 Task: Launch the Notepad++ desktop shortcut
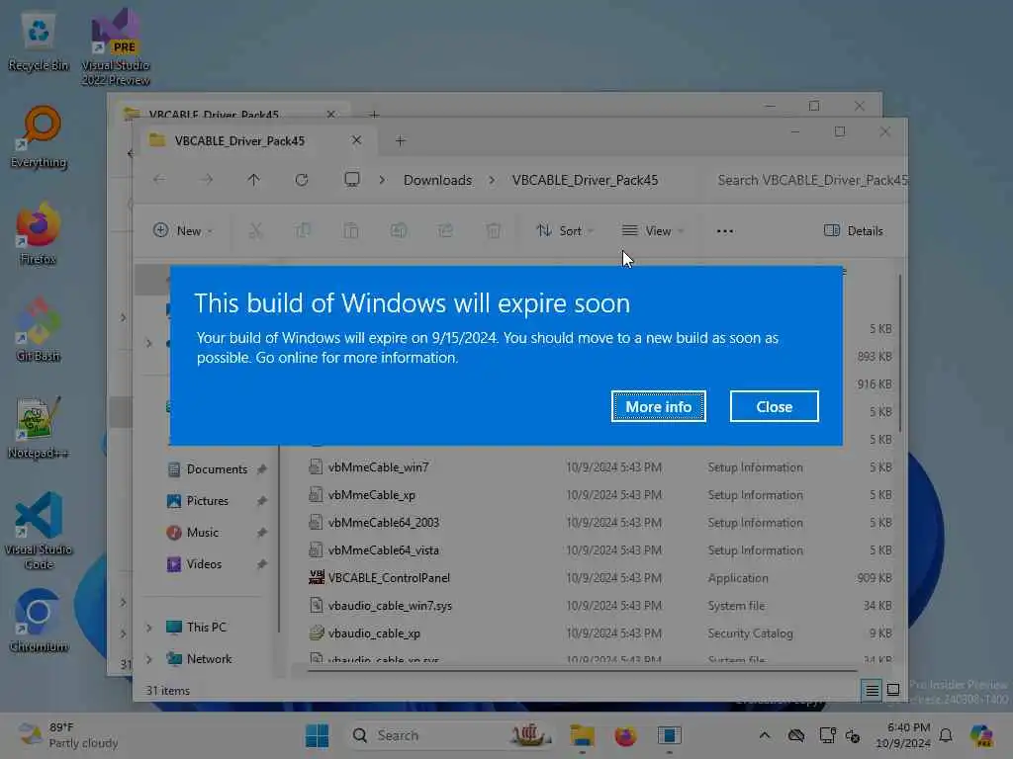[x=39, y=427]
